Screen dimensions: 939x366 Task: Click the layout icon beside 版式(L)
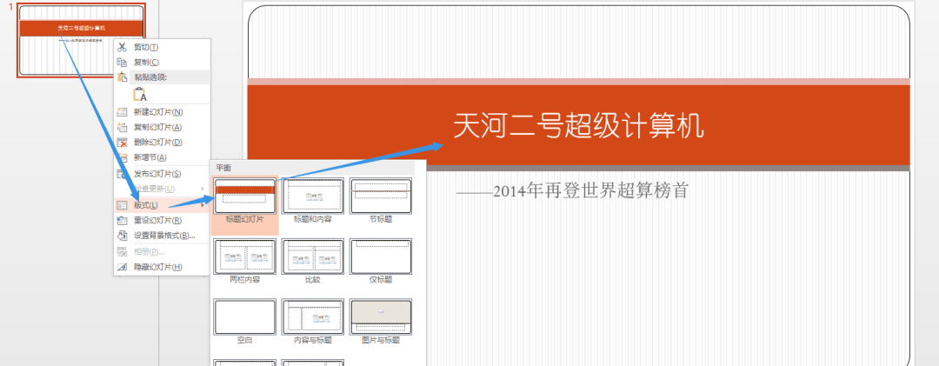click(123, 205)
